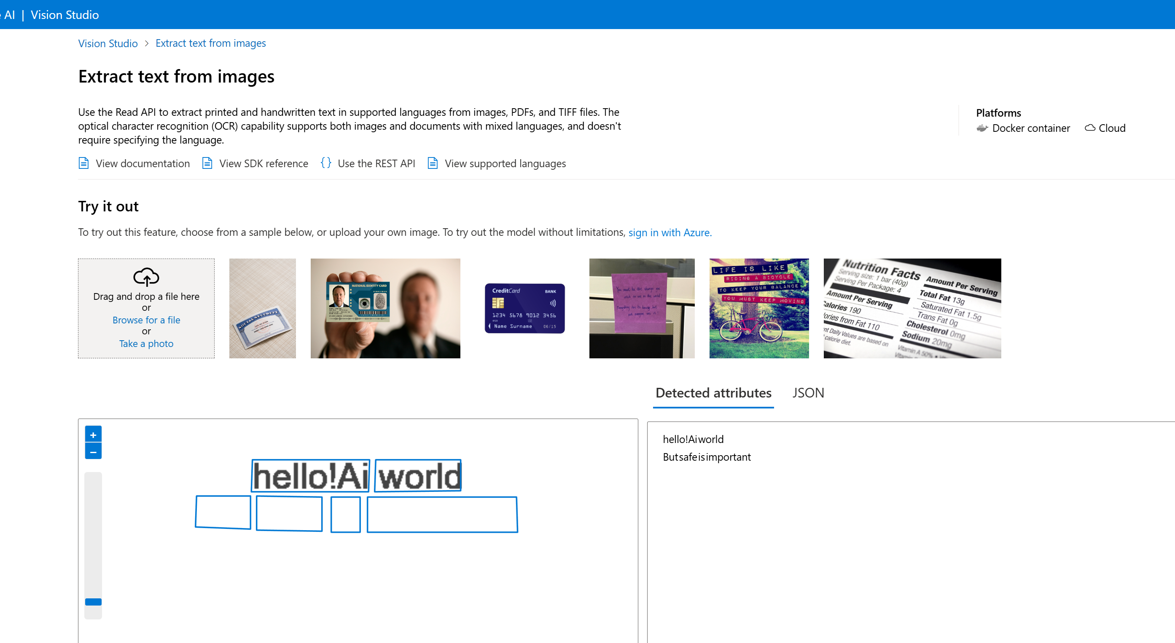Click the View SDK reference document icon
Screen dimensions: 1175x643
(207, 163)
